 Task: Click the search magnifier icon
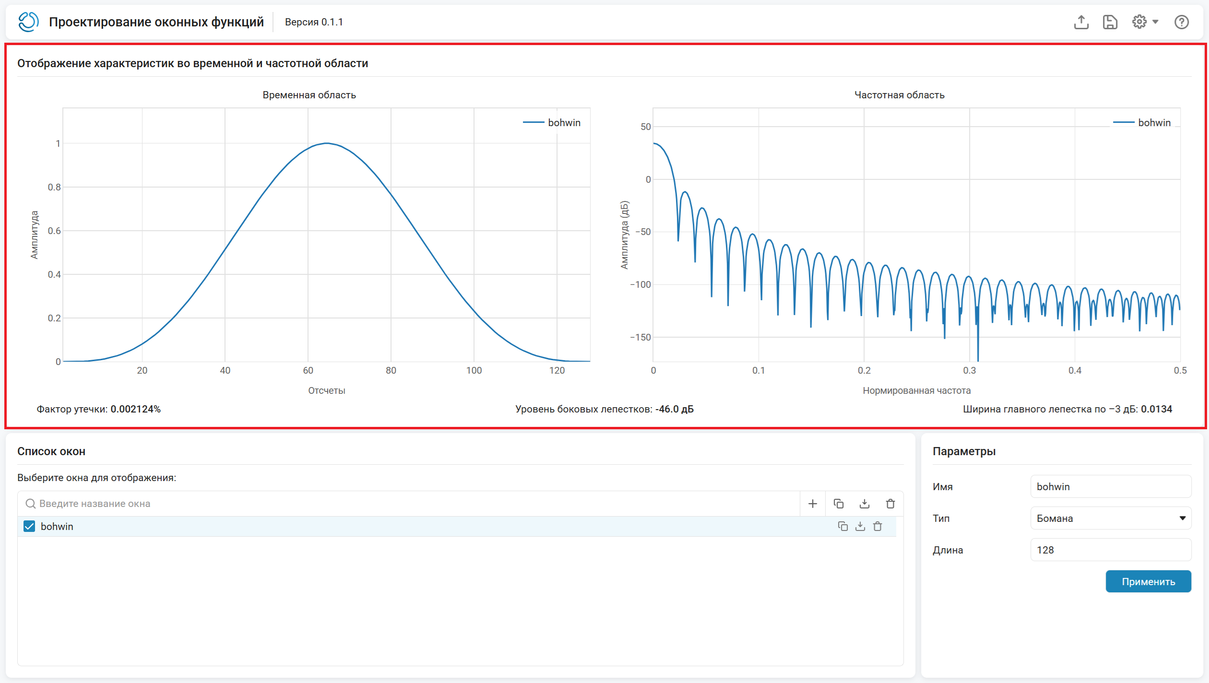(x=30, y=504)
